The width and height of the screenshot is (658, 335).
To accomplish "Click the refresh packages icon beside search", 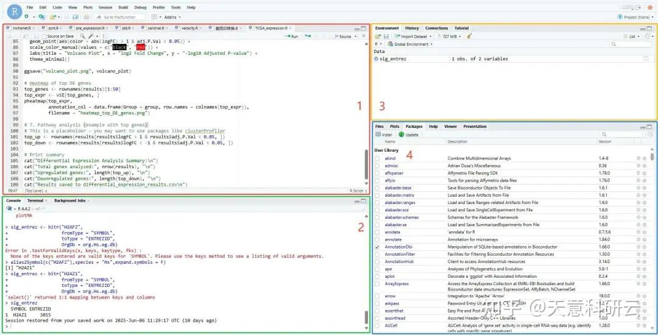I will point(650,135).
